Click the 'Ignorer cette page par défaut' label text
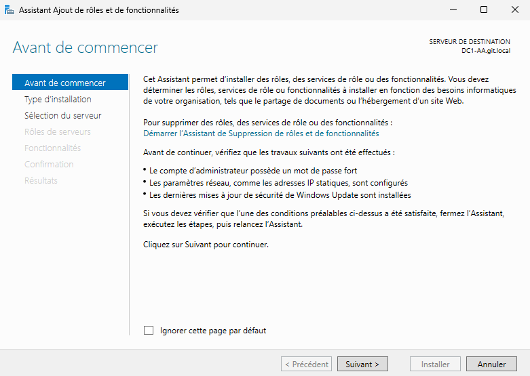Viewport: 530px width, 376px height. pos(213,331)
